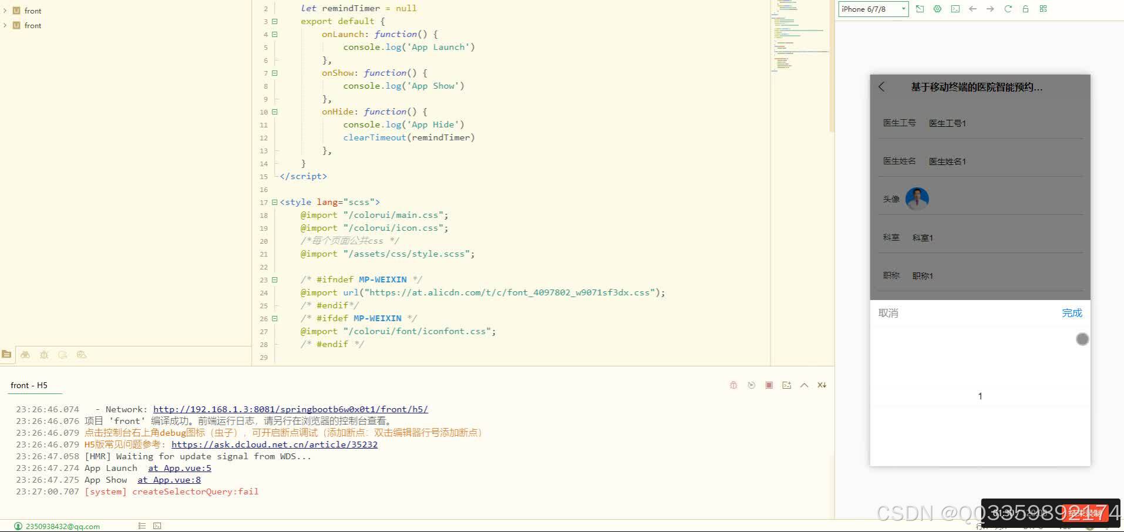Click the status bar terminal icon
Viewport: 1124px width, 532px height.
tap(157, 526)
